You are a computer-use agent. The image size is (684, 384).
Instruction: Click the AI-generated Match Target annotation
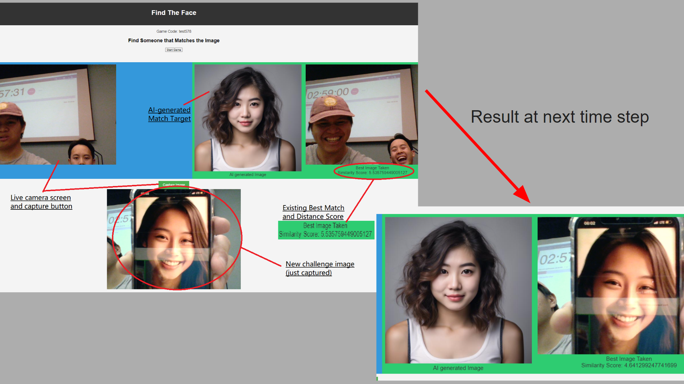[169, 114]
